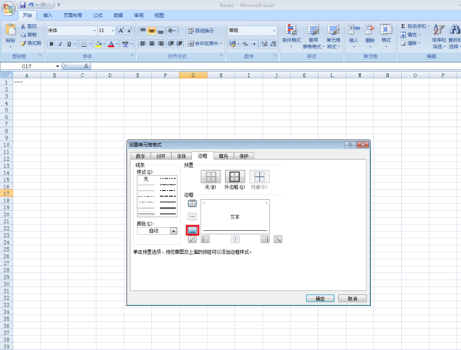Viewport: 461px width, 350px height.
Task: Select the 无 border preset icon
Action: [x=210, y=177]
